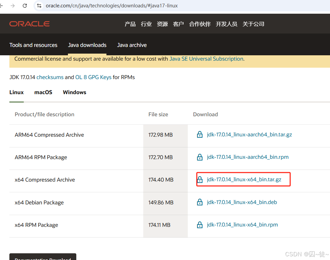Viewport: 330px width, 260px height.
Task: Open the Java archive tab
Action: click(132, 45)
